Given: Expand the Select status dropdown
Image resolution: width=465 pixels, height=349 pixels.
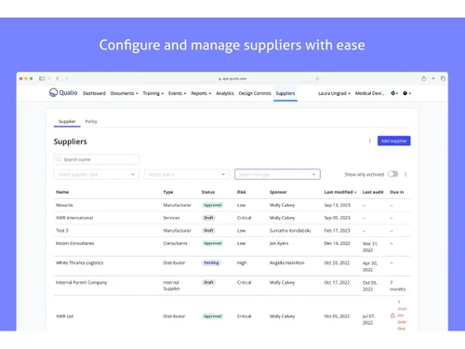Looking at the screenshot, I should [x=187, y=174].
